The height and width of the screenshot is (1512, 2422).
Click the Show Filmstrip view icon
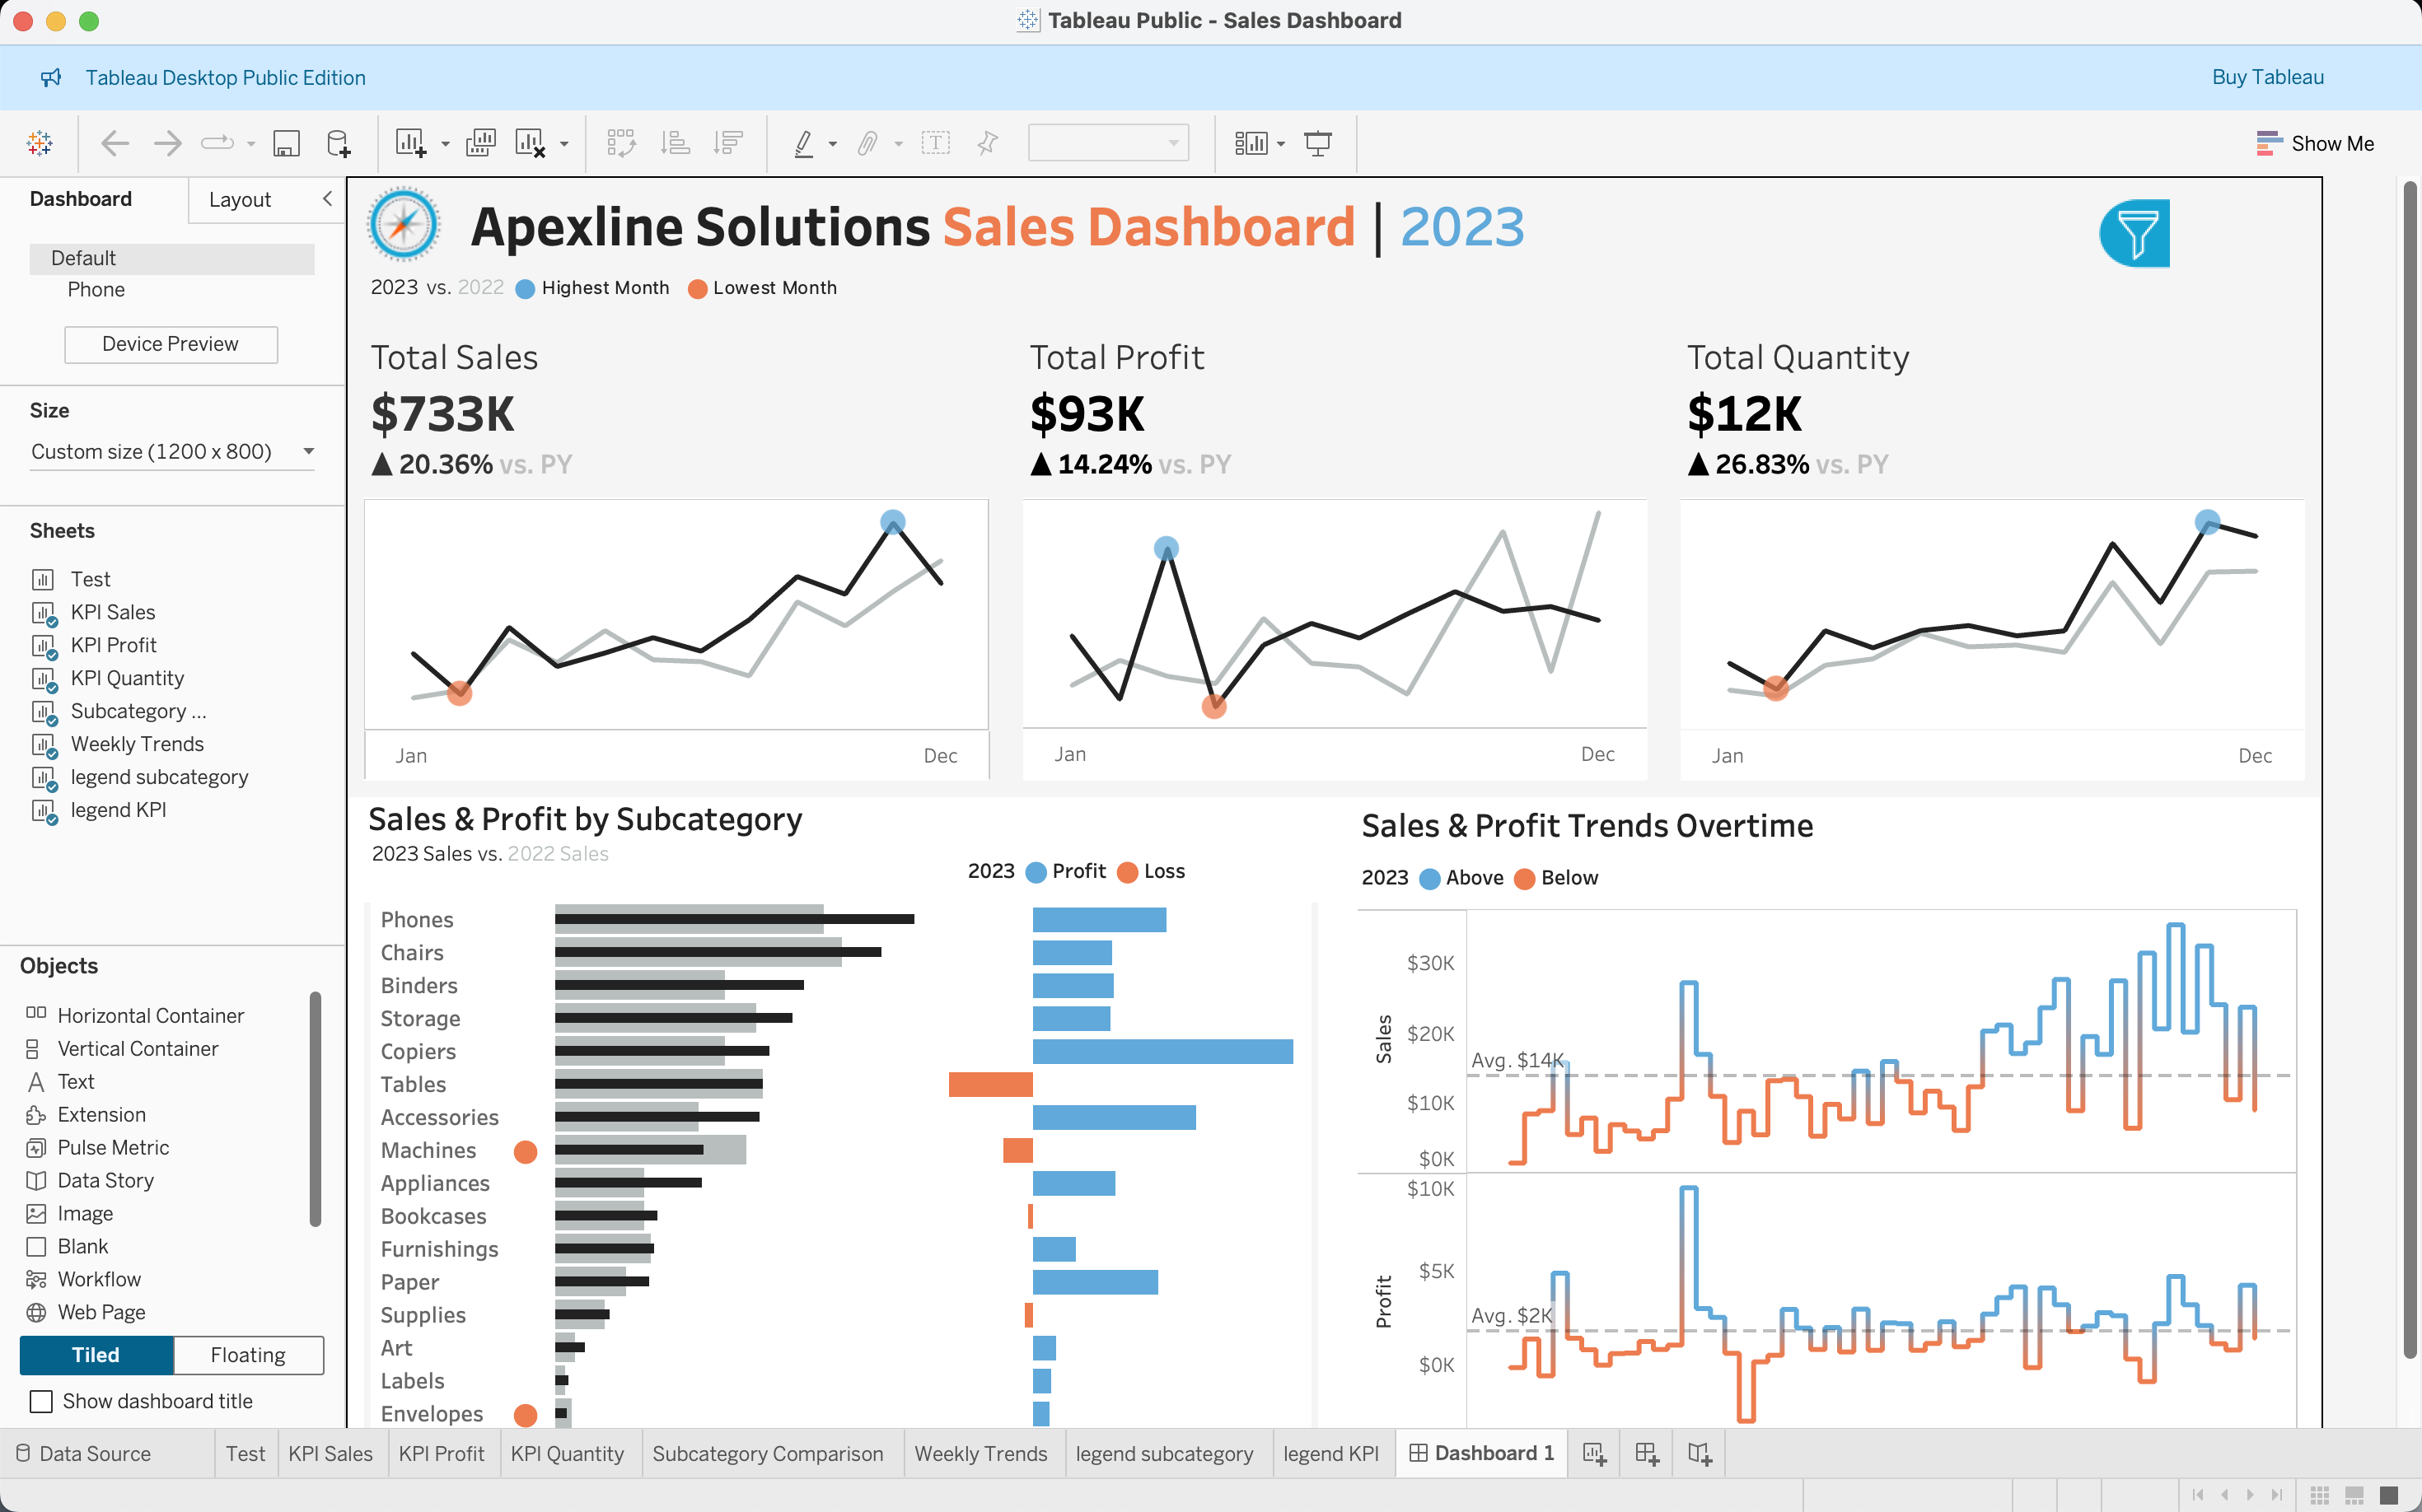[x=2354, y=1495]
